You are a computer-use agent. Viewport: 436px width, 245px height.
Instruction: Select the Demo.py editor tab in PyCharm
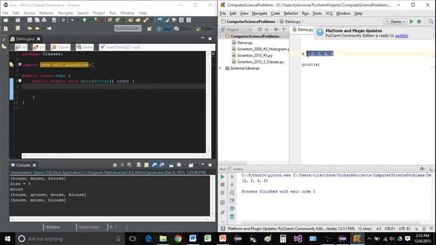point(302,30)
